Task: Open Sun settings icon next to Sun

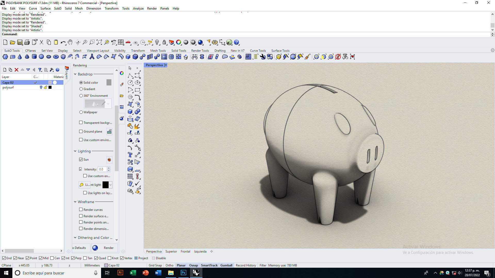Action: pyautogui.click(x=109, y=160)
